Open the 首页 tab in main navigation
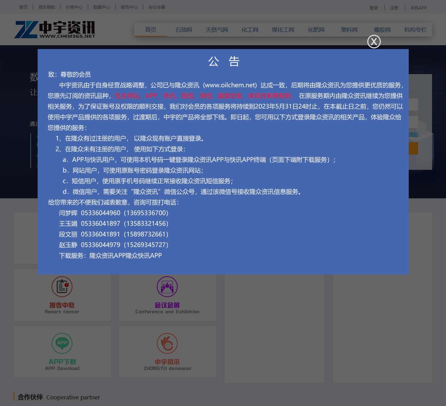 tap(151, 30)
